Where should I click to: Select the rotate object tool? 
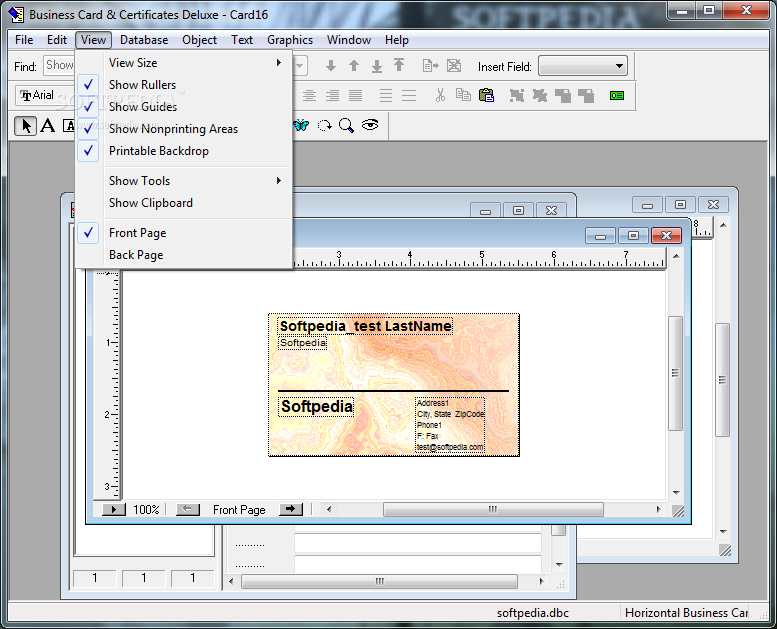tap(324, 126)
